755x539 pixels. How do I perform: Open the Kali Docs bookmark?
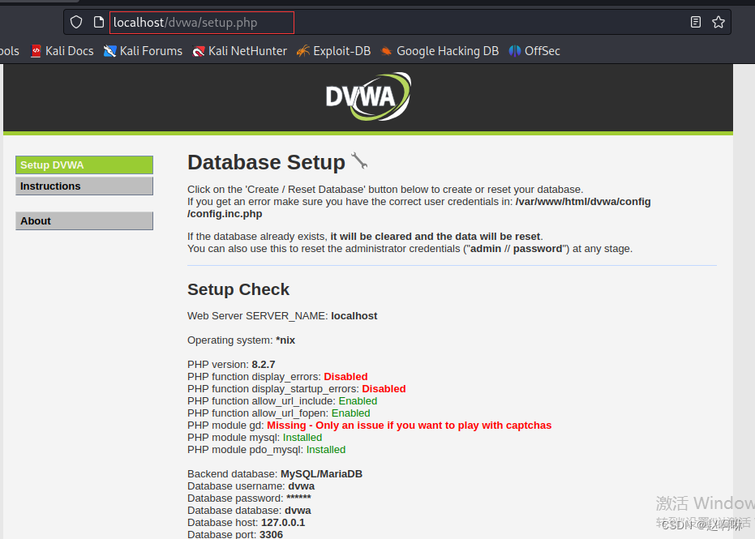[68, 50]
